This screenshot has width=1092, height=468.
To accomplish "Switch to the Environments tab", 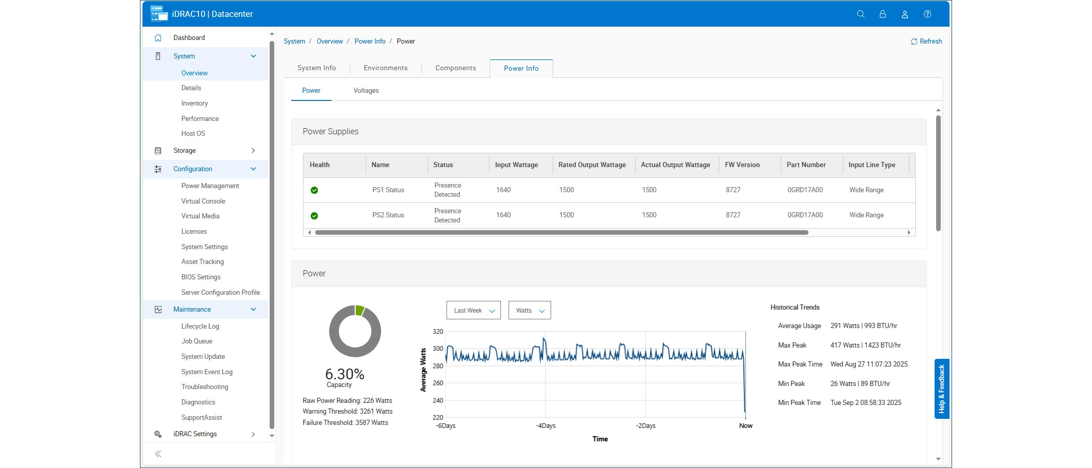I will 386,68.
